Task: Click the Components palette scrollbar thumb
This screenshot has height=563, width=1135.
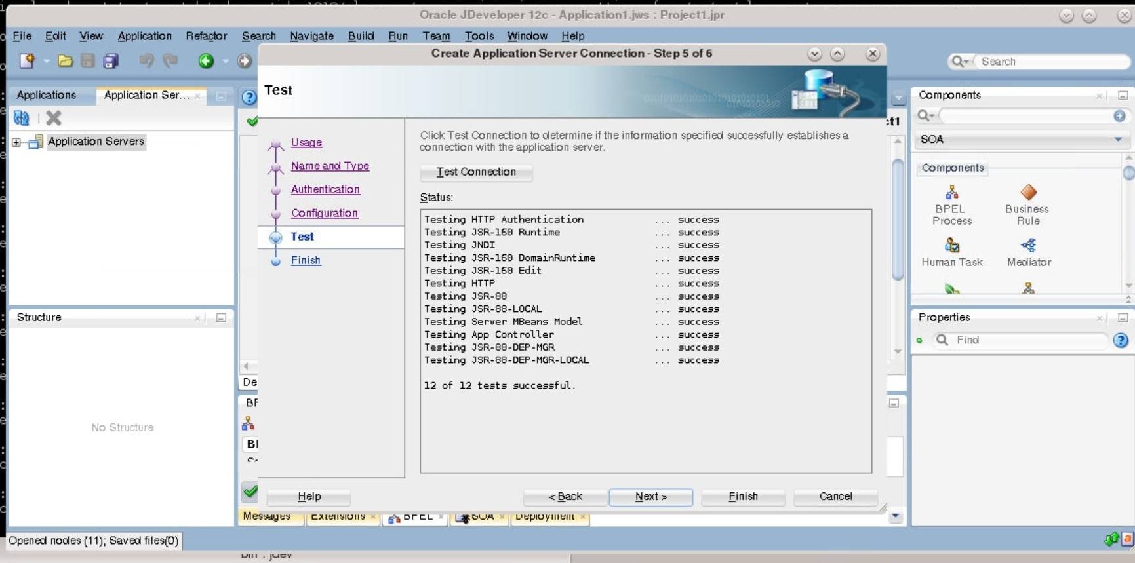Action: tap(1128, 172)
